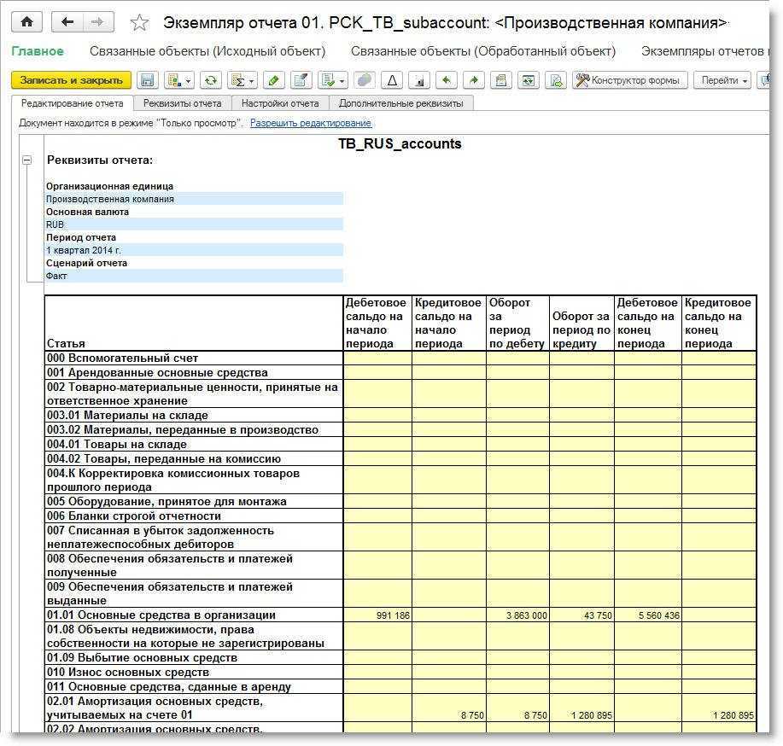Navigate back with the left arrow button
Viewport: 783px width, 746px height.
tap(68, 22)
